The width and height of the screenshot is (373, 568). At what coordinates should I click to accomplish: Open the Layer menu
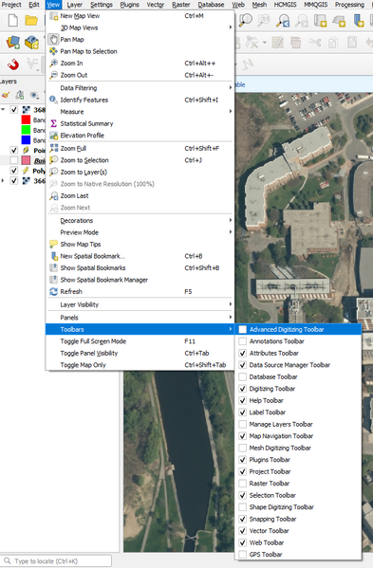(x=75, y=5)
